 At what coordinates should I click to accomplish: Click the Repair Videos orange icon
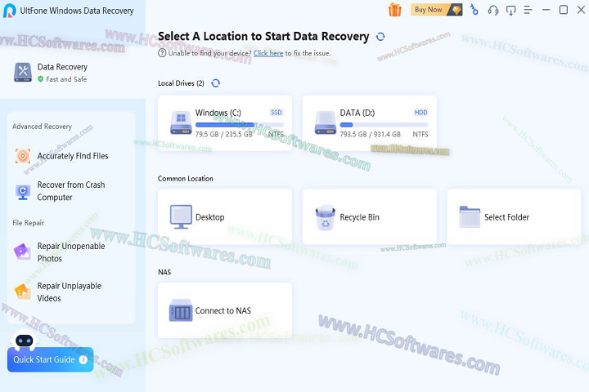click(23, 292)
